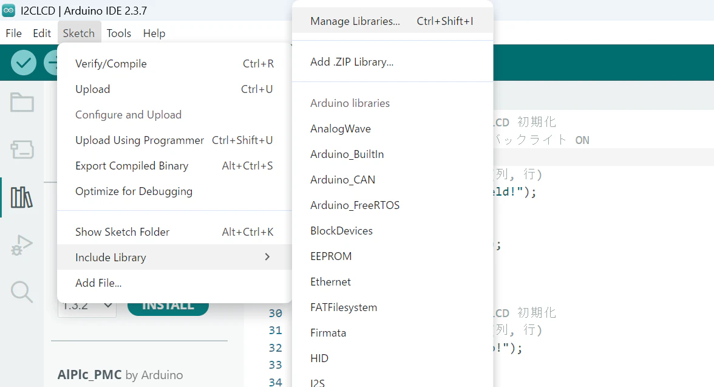Viewport: 714px width, 387px height.
Task: Include the AnalogWave library
Action: 392,129
